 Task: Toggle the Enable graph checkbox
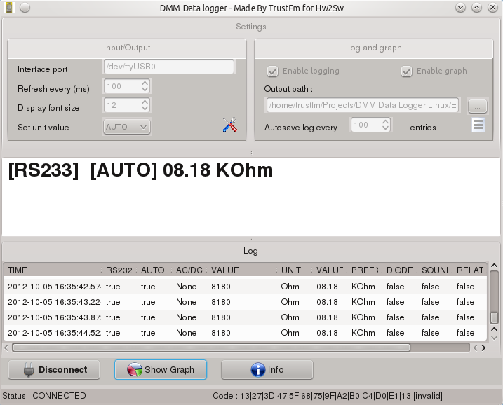(x=406, y=71)
